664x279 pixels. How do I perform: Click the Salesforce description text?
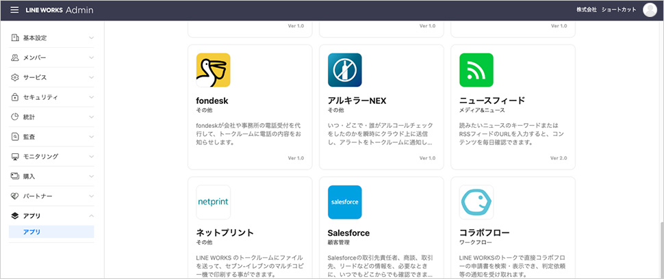(381, 266)
